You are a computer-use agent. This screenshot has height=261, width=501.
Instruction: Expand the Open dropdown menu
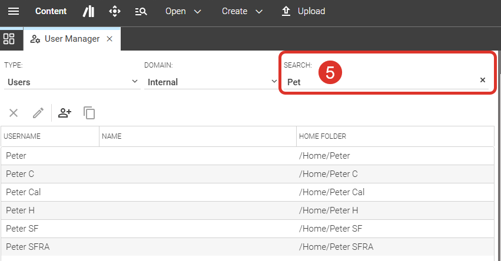click(x=183, y=11)
